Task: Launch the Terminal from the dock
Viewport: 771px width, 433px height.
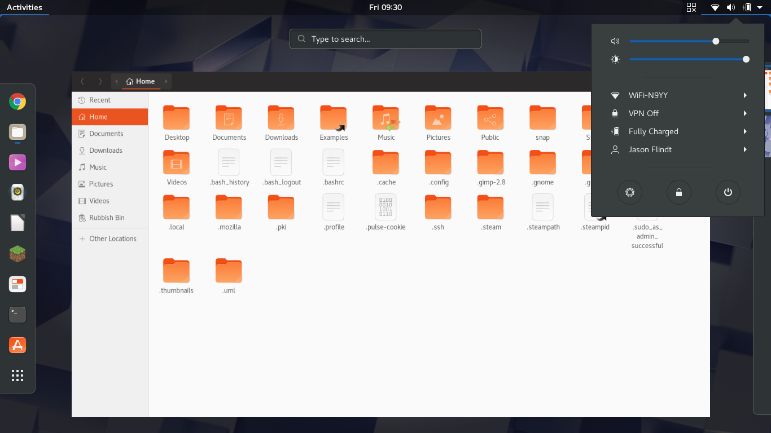Action: [x=17, y=315]
